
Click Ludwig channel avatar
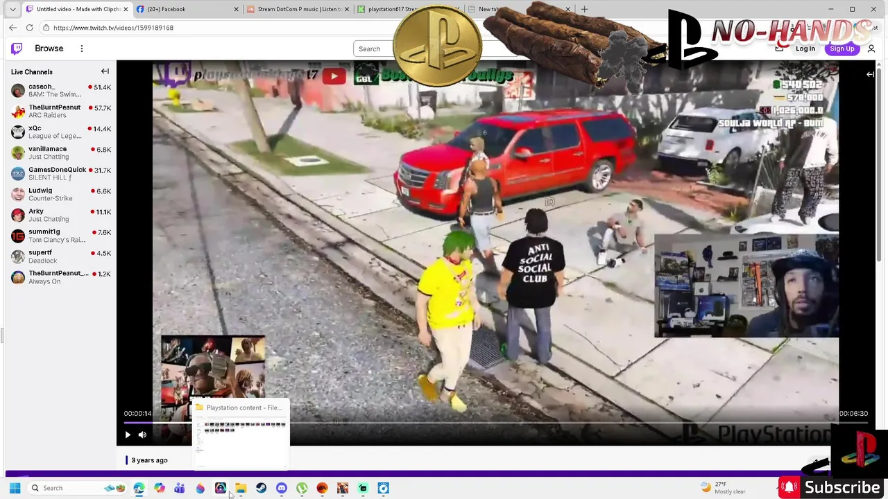[x=18, y=195]
